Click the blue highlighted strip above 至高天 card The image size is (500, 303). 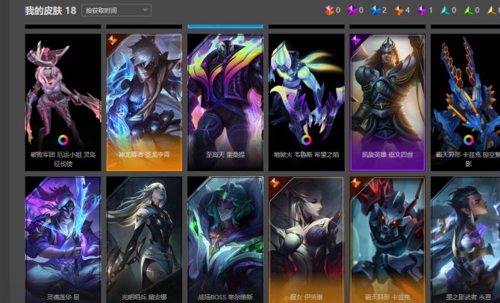click(x=225, y=26)
